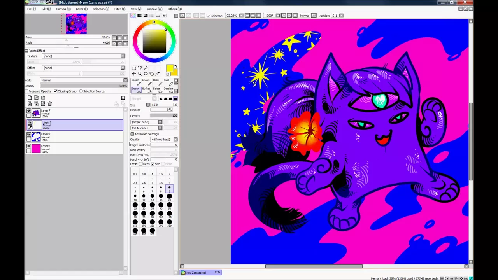Open the Selection menu
This screenshot has width=498, height=280.
[x=101, y=9]
